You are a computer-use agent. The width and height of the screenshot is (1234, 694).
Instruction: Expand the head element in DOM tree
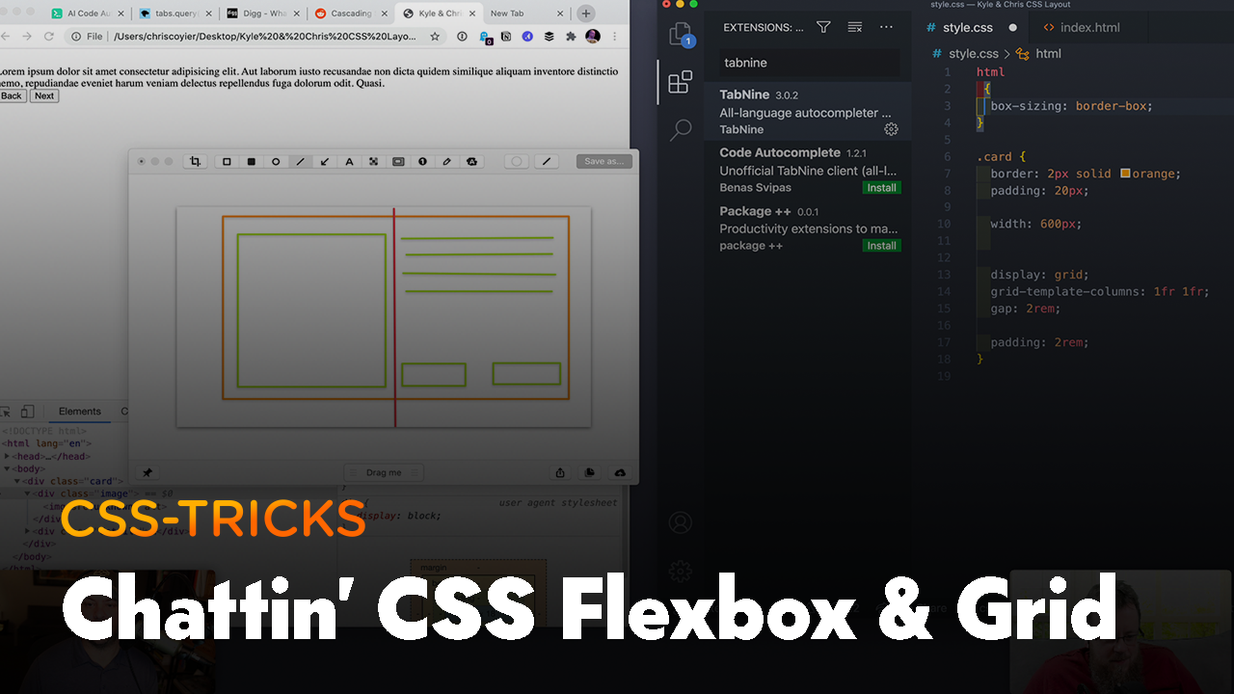tap(8, 456)
